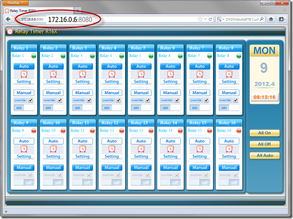
Task: Open the Relay 1 alarm clock setting icon
Action: [24, 74]
